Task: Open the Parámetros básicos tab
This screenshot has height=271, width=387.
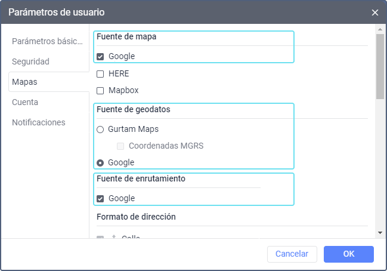Action: pyautogui.click(x=47, y=41)
